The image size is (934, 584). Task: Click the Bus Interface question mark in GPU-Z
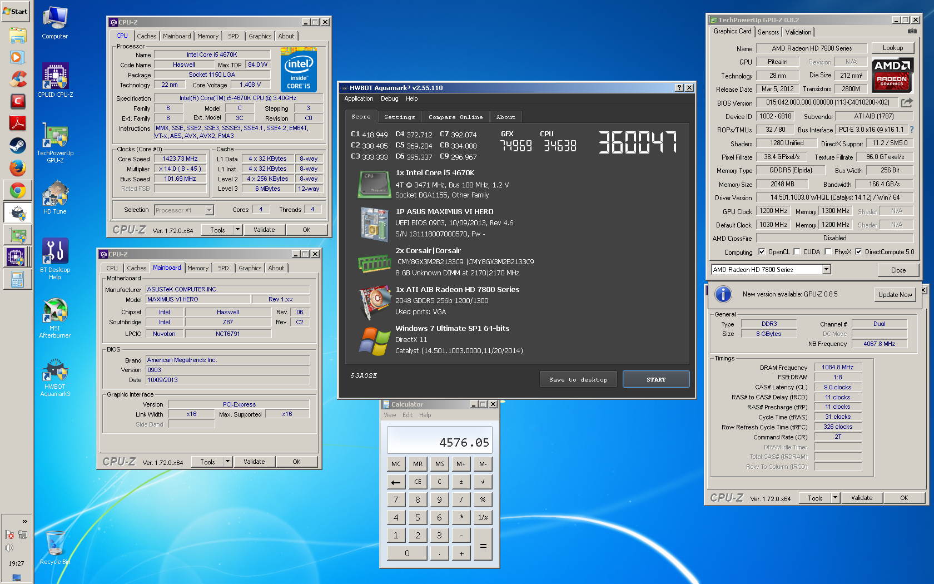coord(911,130)
